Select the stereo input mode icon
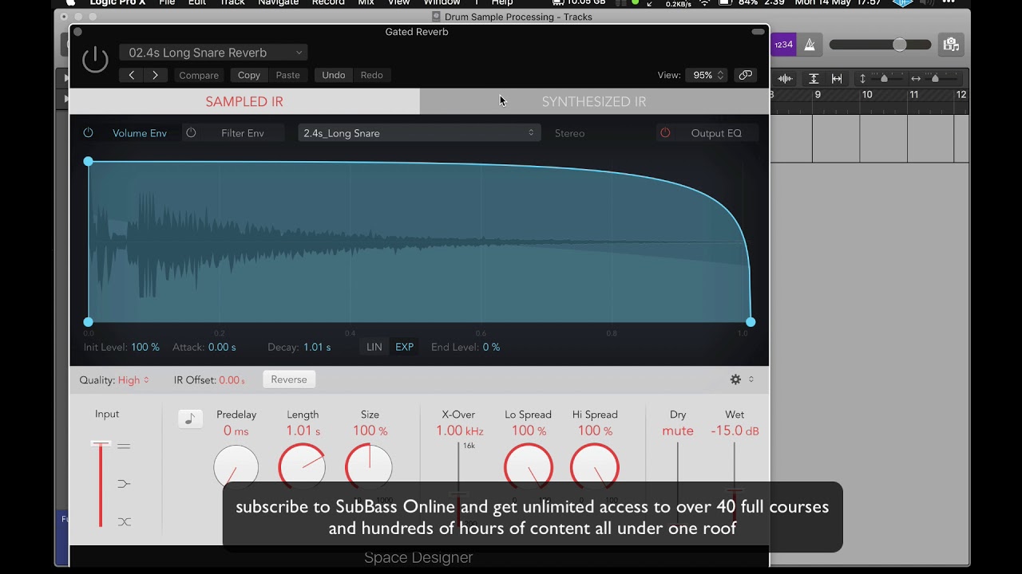This screenshot has height=574, width=1022. (124, 446)
